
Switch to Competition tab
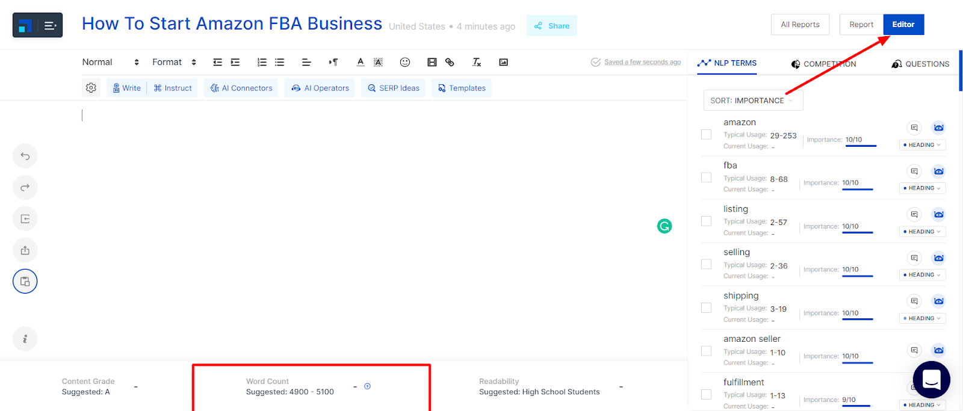[823, 64]
